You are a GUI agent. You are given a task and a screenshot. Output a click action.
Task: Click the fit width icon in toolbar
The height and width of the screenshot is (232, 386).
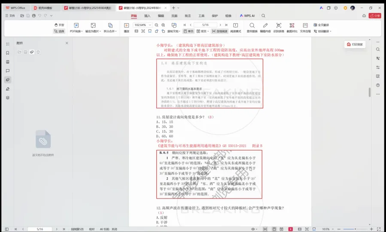pyautogui.click(x=150, y=31)
